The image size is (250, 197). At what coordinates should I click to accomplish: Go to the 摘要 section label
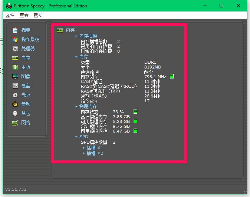(26, 30)
